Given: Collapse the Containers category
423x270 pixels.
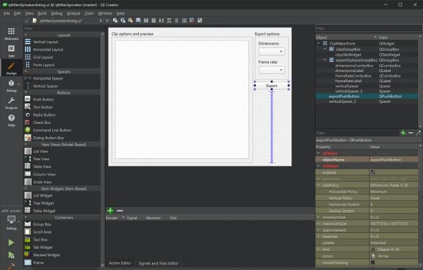Looking at the screenshot, I should (x=26, y=217).
